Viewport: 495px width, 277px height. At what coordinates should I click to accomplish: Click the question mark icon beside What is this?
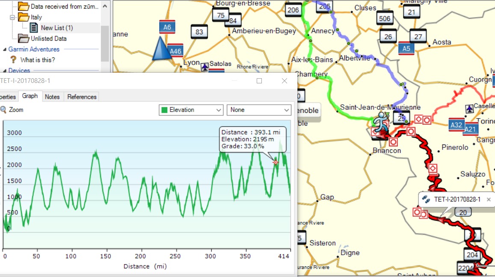click(x=13, y=59)
